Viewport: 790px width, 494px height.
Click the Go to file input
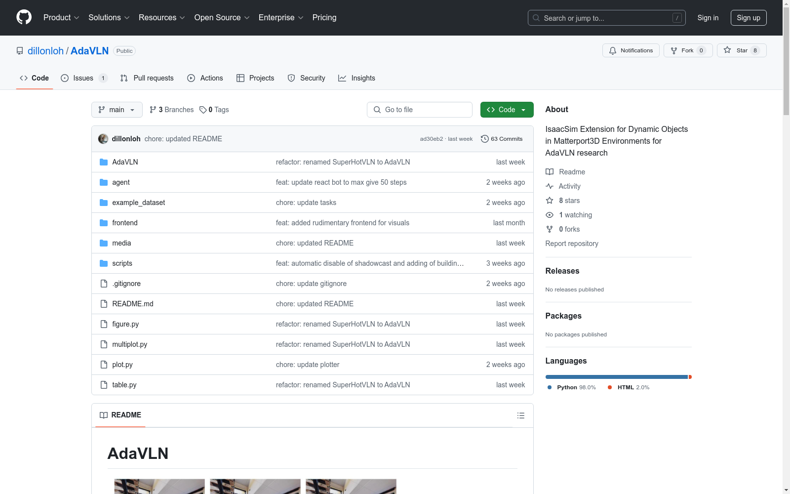420,110
